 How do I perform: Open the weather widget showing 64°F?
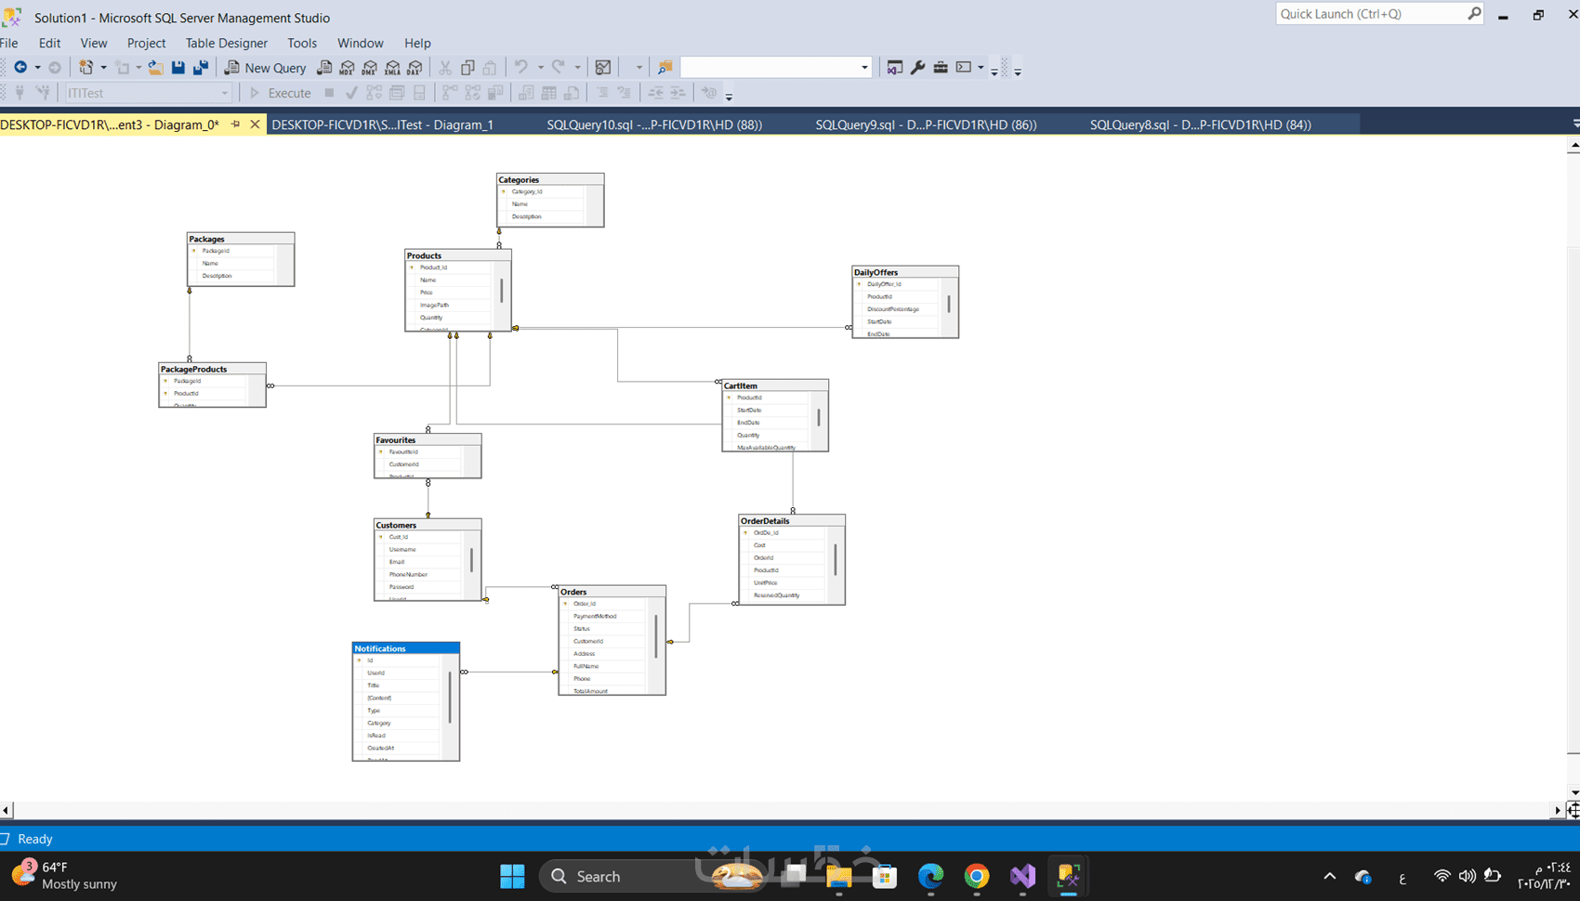65,875
